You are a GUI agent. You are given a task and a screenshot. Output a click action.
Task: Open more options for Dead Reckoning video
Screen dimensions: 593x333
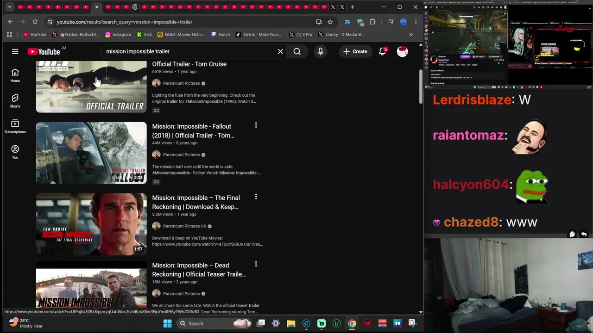(x=256, y=264)
